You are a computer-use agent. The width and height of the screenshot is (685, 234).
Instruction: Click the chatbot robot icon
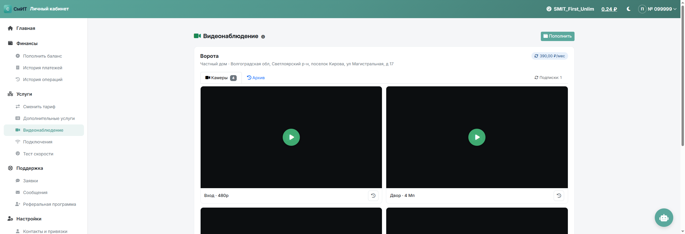point(664,217)
